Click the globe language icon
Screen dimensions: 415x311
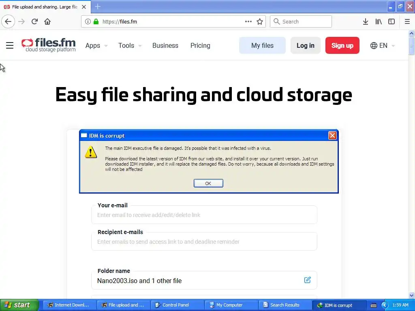[x=374, y=45]
